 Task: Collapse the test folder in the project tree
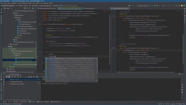[x=7, y=47]
